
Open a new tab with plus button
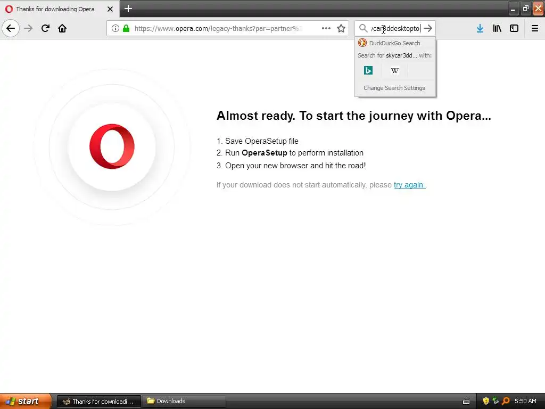coord(128,9)
